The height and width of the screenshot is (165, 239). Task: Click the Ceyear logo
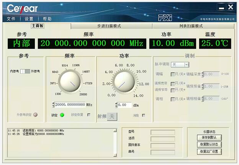point(22,8)
